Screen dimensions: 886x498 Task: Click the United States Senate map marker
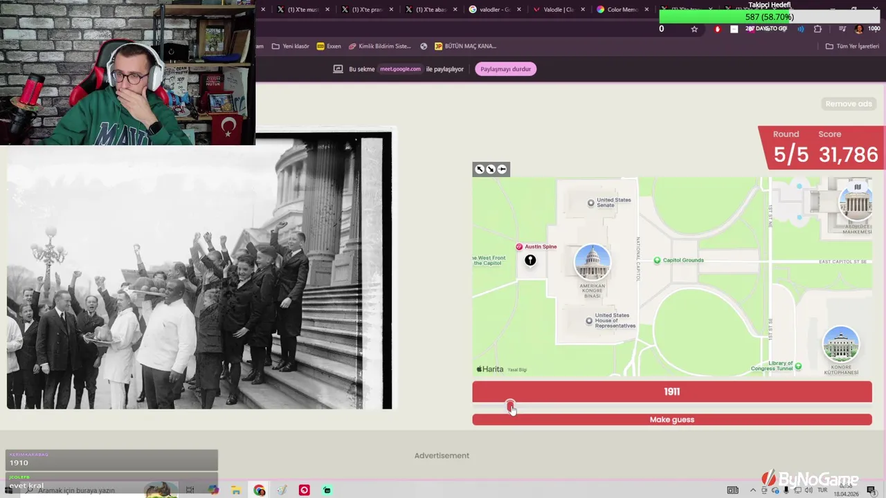pyautogui.click(x=590, y=203)
